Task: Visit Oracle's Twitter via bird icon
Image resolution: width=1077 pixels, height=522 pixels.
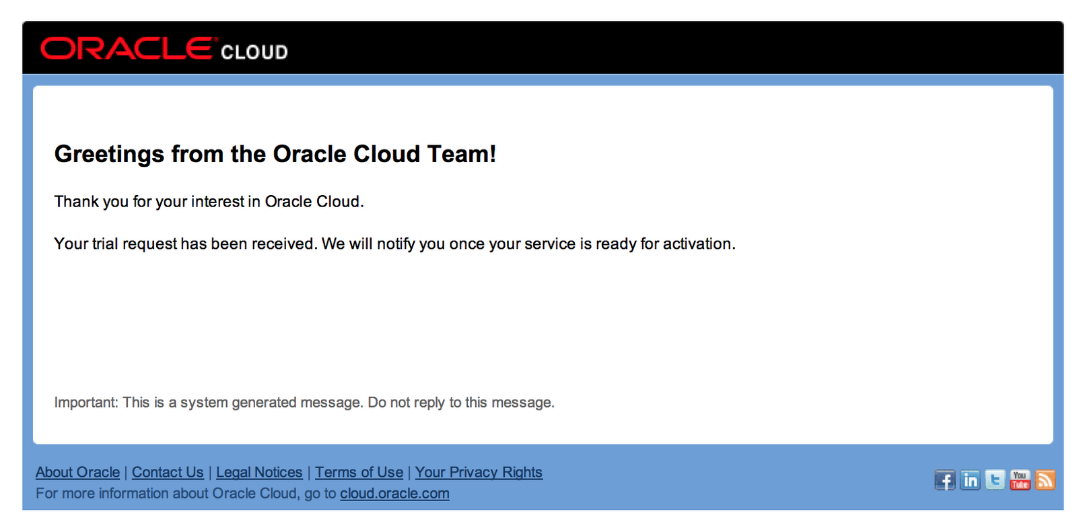Action: (x=995, y=480)
